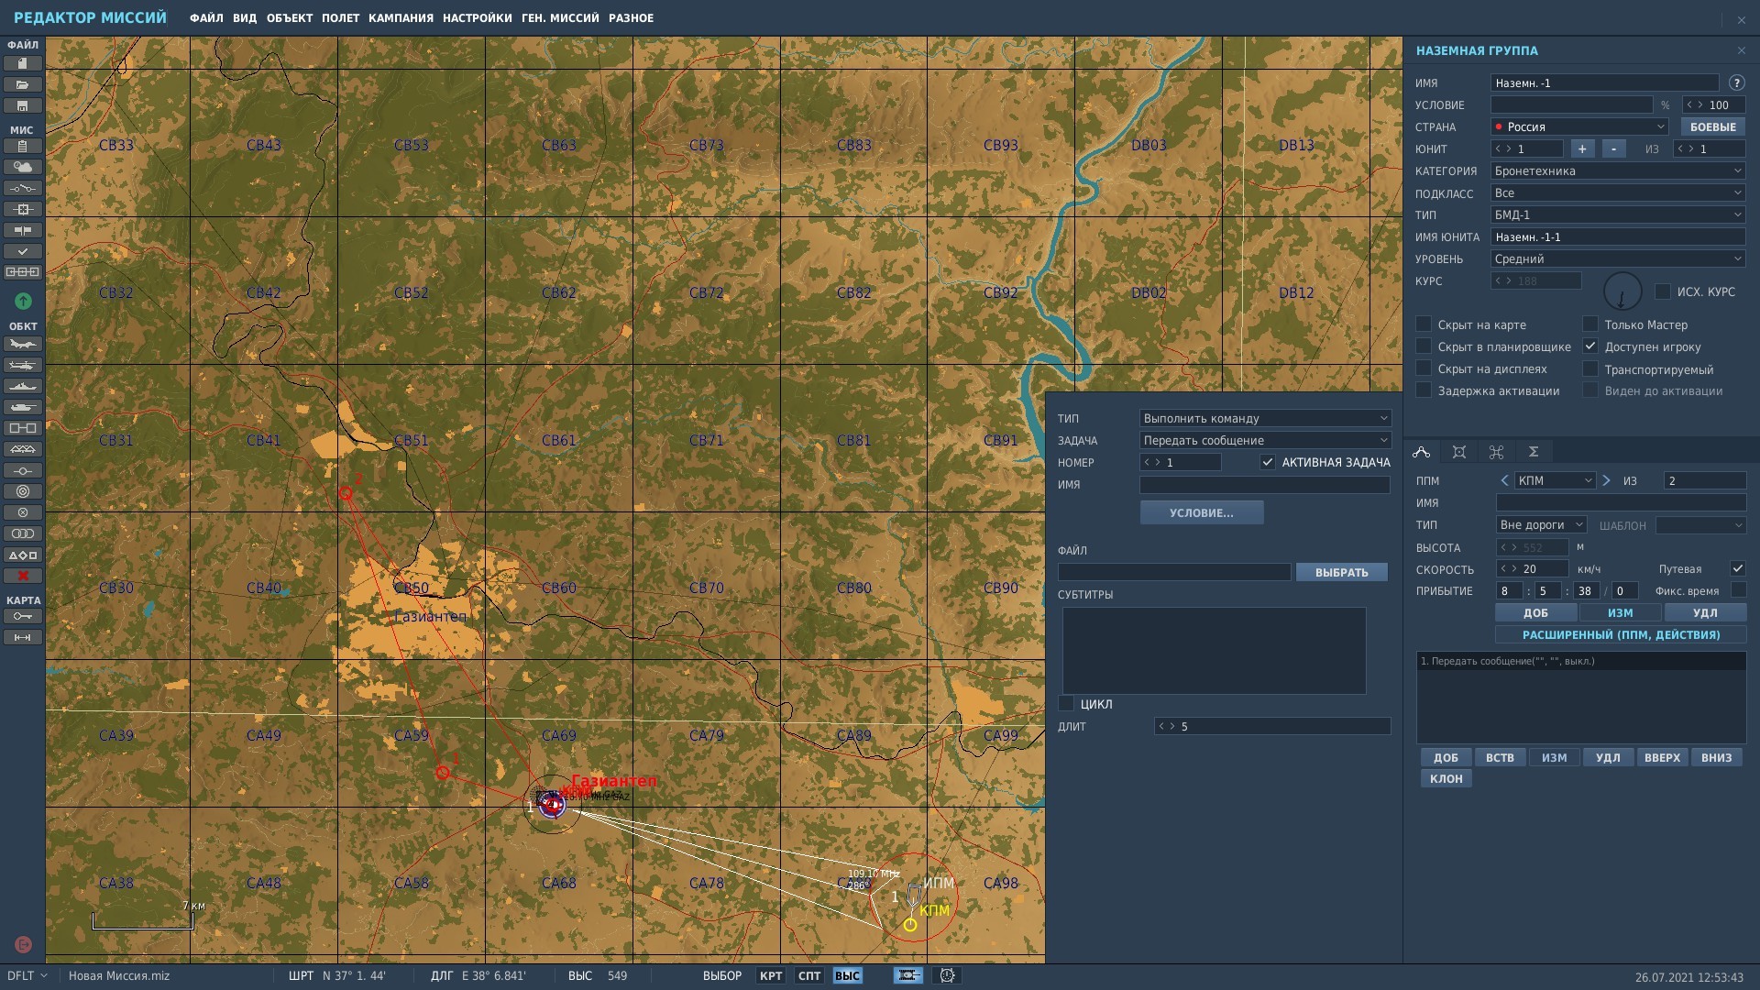Open the 'ФАЙЛ' menu

206,18
